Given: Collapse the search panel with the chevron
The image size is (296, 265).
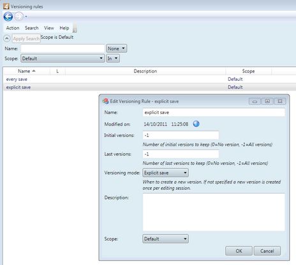Looking at the screenshot, I should click(x=7, y=39).
